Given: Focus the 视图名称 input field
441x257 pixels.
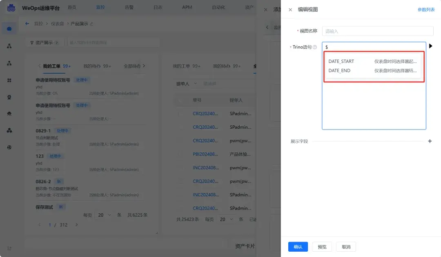Looking at the screenshot, I should pos(377,31).
